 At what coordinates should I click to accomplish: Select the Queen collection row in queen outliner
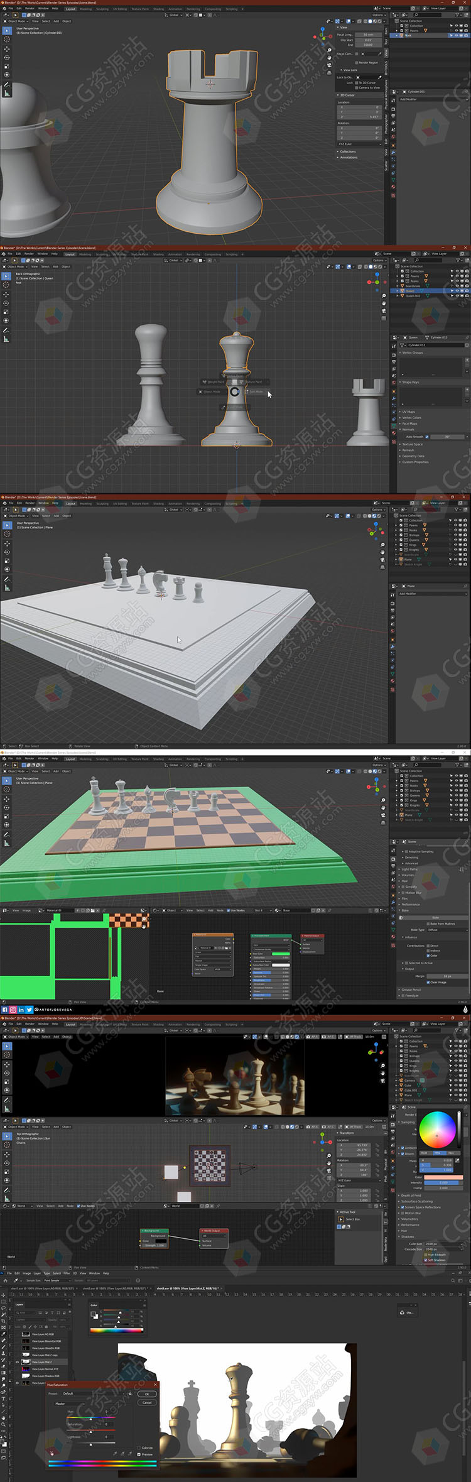click(x=430, y=291)
